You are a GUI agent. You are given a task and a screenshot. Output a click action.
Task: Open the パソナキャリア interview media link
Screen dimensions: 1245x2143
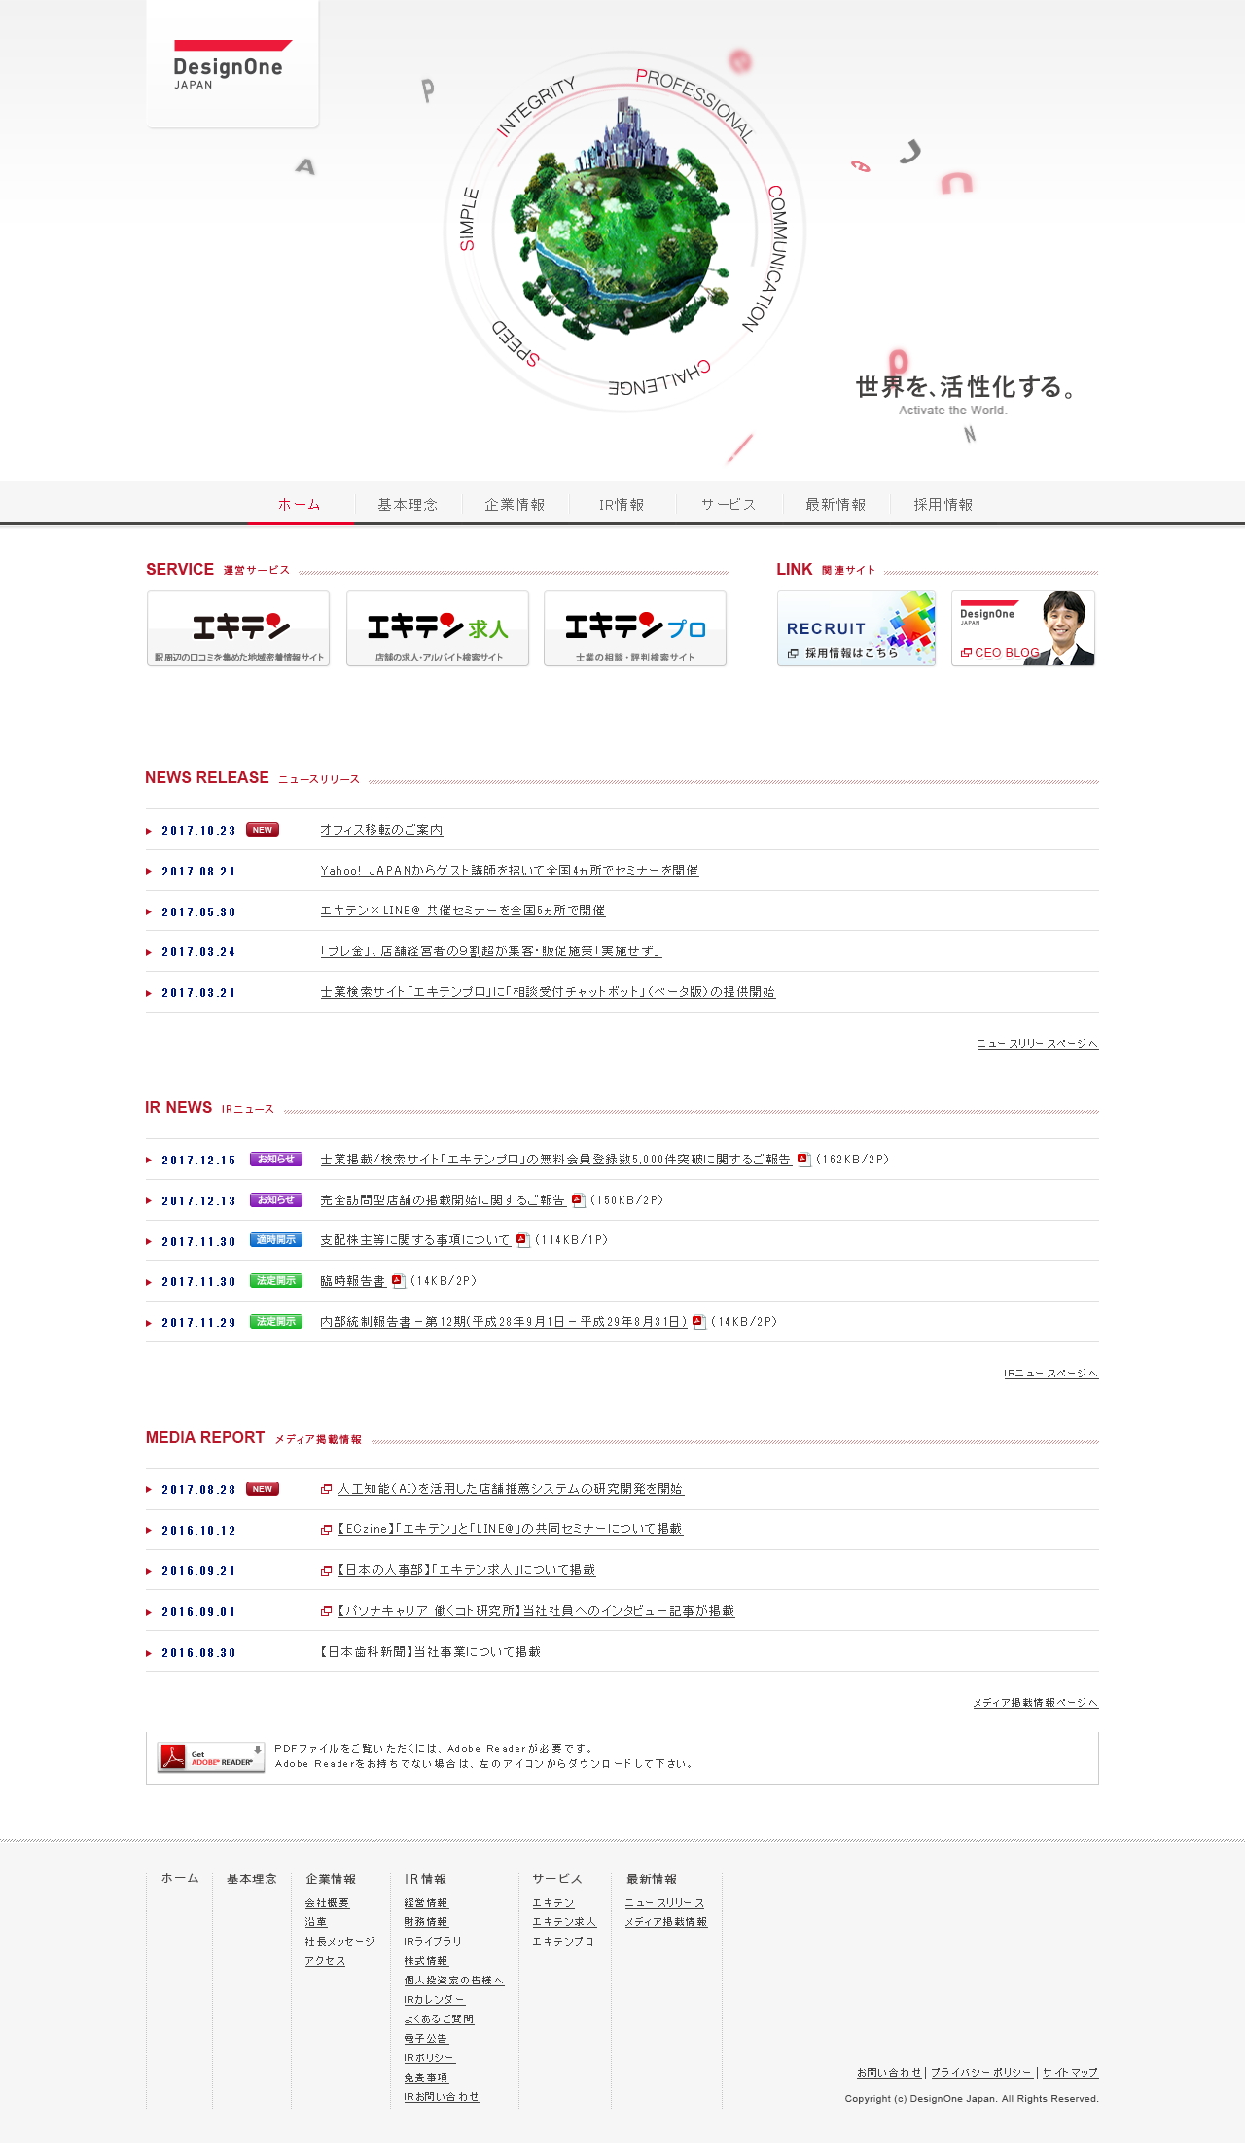point(536,1611)
